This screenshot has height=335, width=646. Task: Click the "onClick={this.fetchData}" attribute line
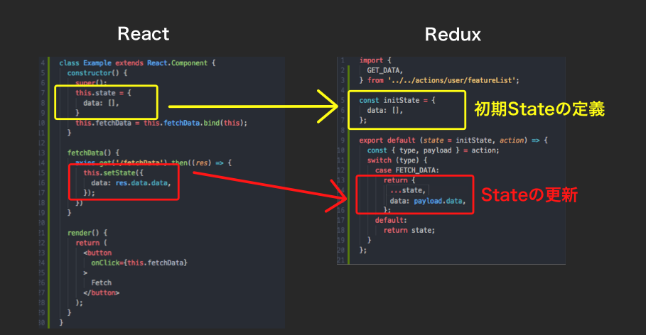139,263
